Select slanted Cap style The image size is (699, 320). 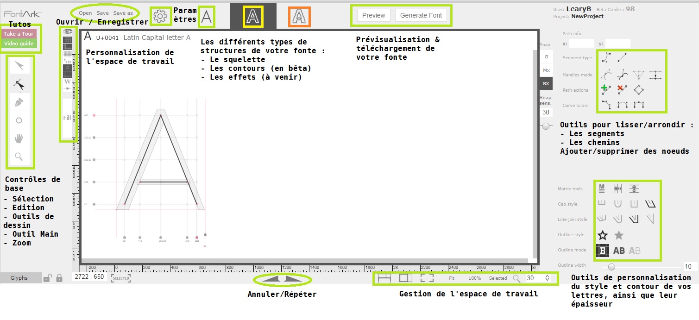650,203
